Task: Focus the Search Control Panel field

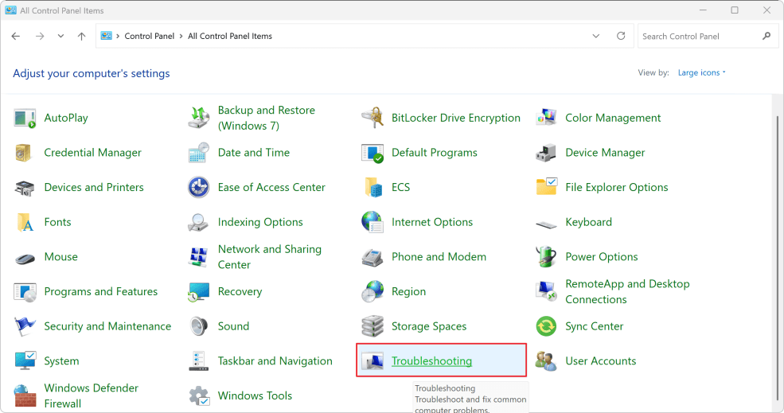Action: tap(699, 37)
